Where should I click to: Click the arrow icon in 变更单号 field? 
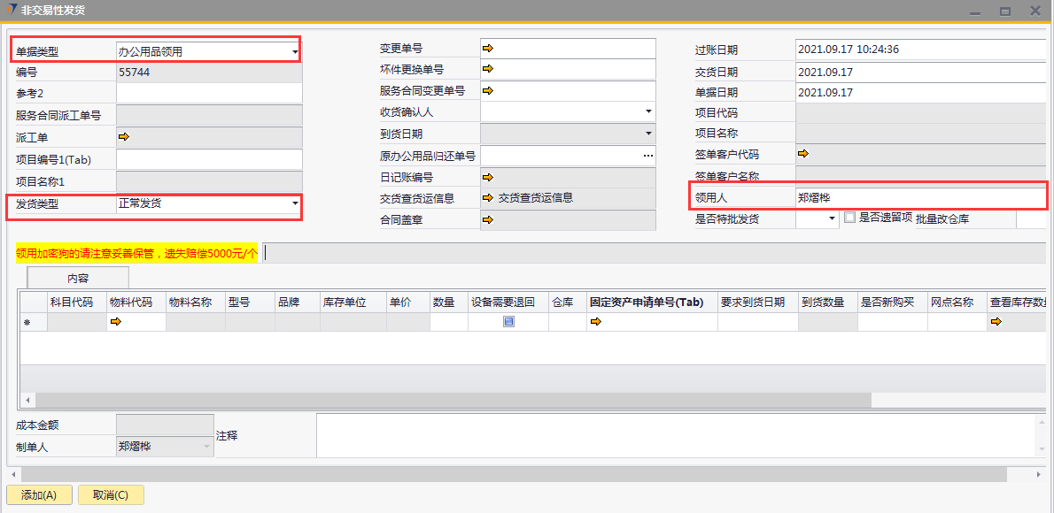pyautogui.click(x=487, y=48)
